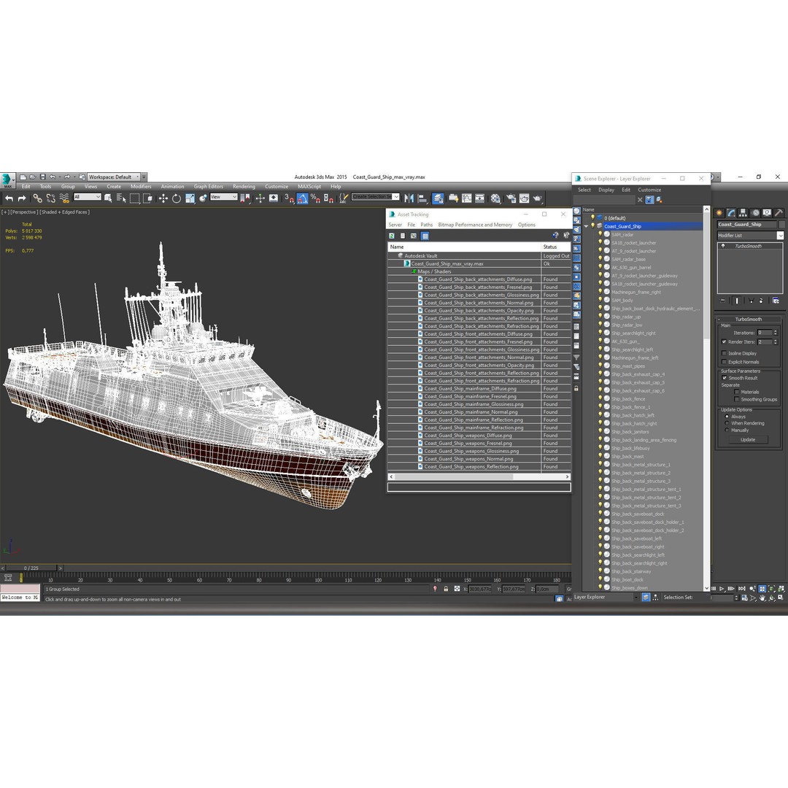Click the Render Production teapot icon
The width and height of the screenshot is (788, 788).
click(x=537, y=198)
